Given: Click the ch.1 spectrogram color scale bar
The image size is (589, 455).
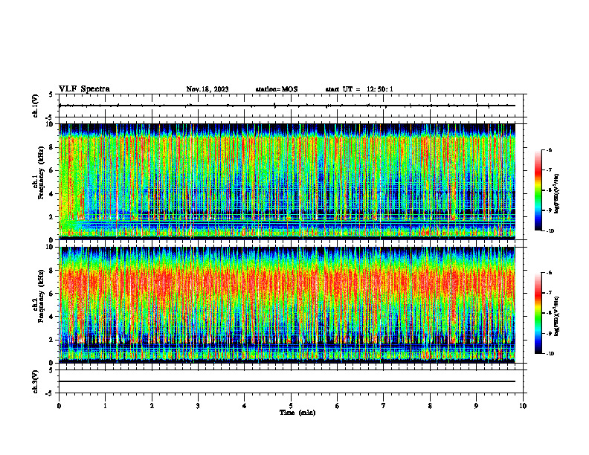Looking at the screenshot, I should click(538, 190).
